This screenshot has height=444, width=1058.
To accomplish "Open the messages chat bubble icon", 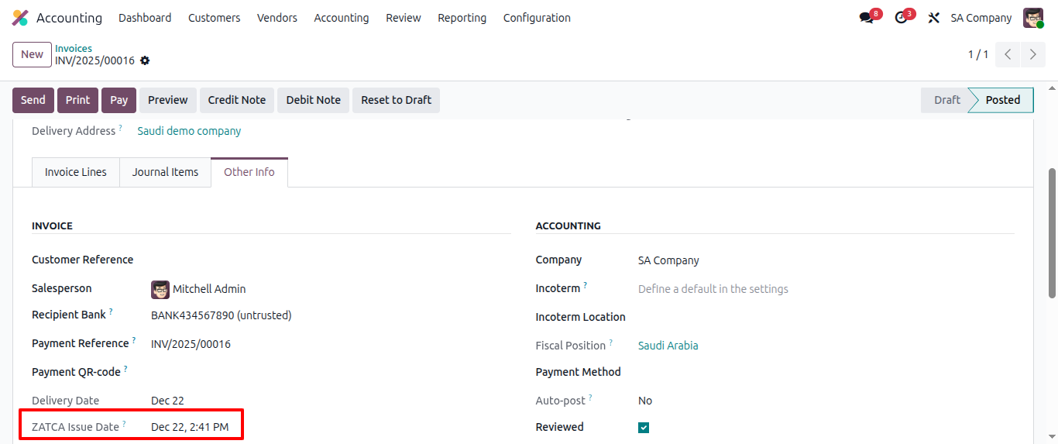I will coord(866,18).
